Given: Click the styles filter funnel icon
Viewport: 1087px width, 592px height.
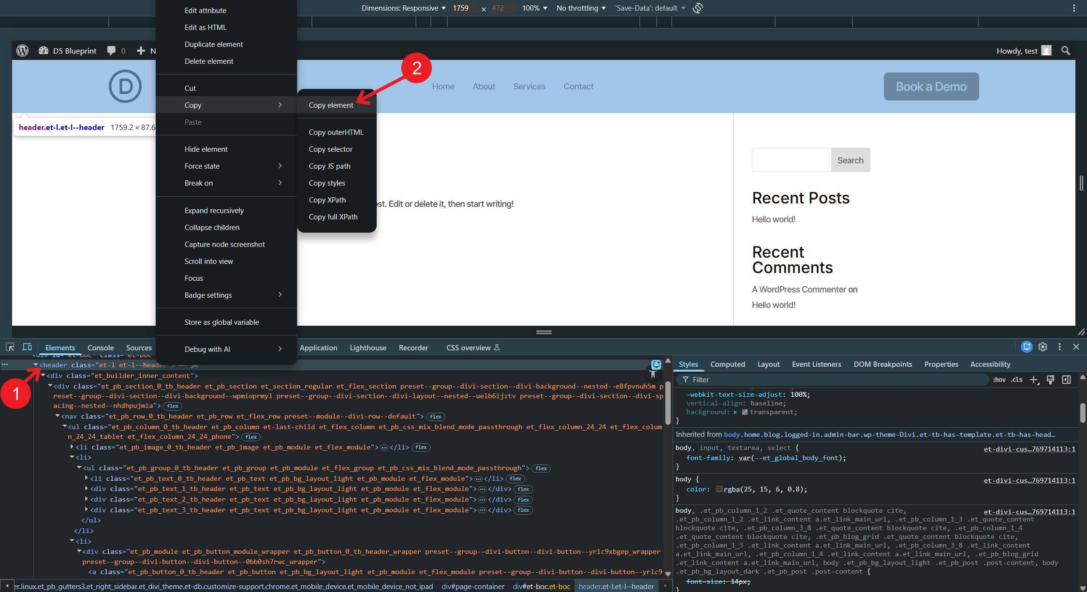Looking at the screenshot, I should tap(685, 380).
